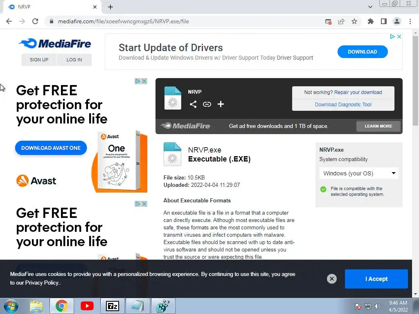This screenshot has height=314, width=419.
Task: Add NRVP to account with plus icon
Action: [x=221, y=104]
